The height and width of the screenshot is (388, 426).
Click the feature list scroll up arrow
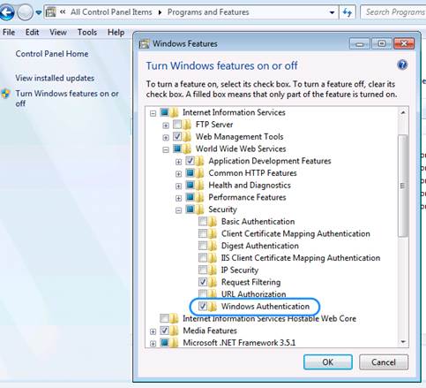coord(403,112)
